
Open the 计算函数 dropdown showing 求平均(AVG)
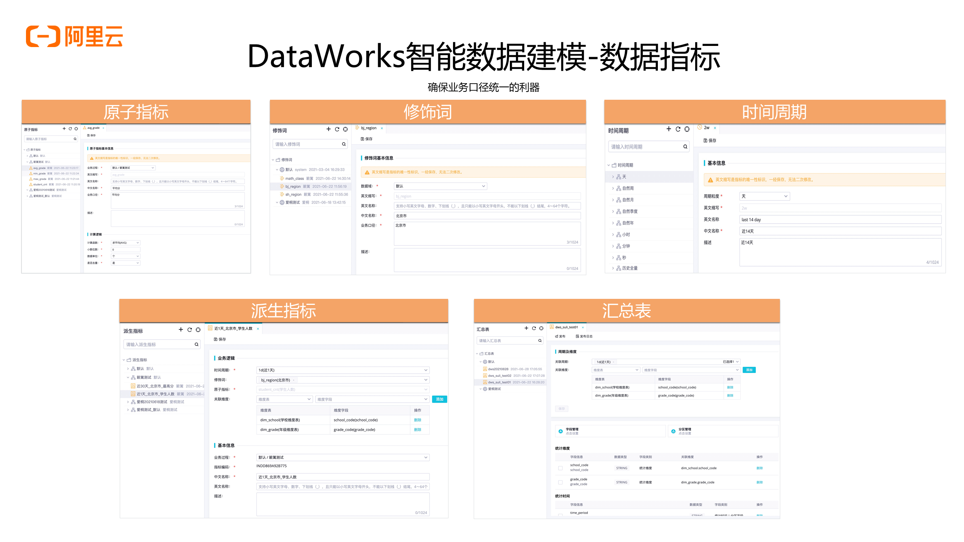tap(125, 242)
